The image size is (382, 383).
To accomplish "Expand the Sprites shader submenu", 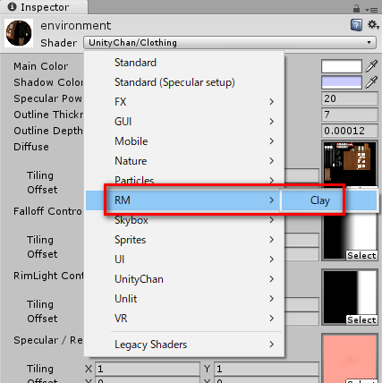I will tap(184, 240).
